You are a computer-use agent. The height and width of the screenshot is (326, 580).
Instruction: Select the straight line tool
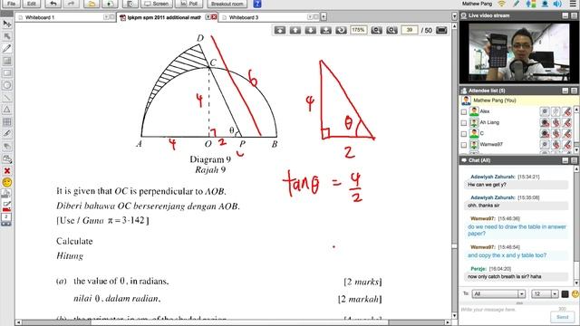[6, 97]
